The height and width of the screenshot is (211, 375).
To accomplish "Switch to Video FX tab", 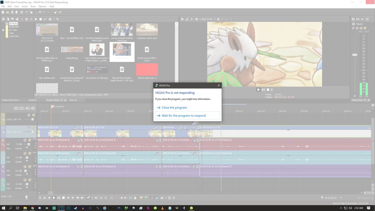I will tap(73, 100).
